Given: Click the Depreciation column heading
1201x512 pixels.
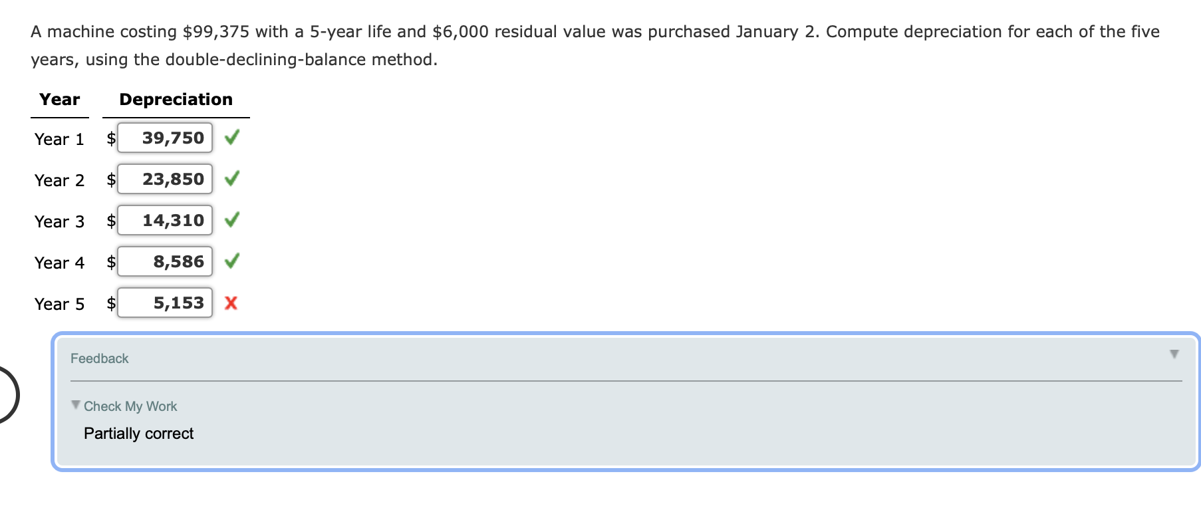Looking at the screenshot, I should point(176,98).
